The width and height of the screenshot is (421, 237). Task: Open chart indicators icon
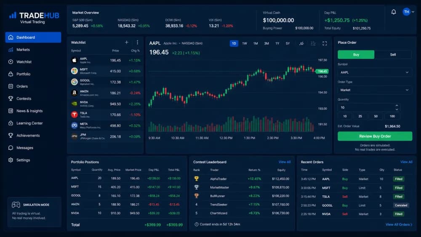[x=301, y=43]
